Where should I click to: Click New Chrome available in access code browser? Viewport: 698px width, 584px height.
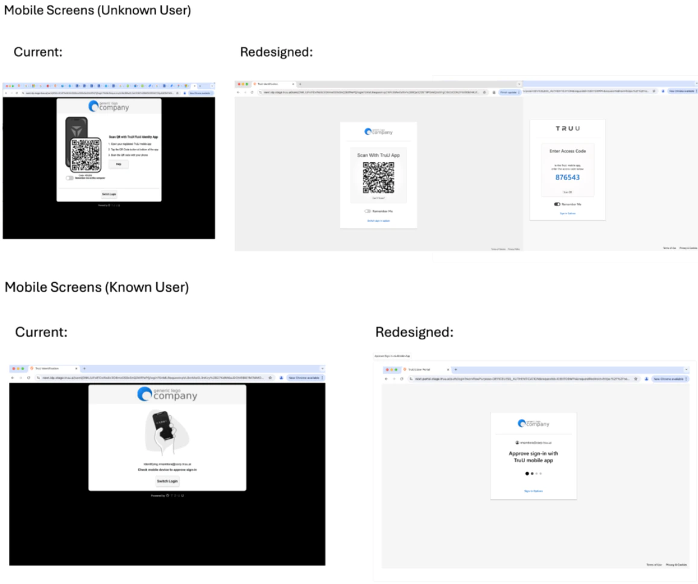click(x=682, y=91)
